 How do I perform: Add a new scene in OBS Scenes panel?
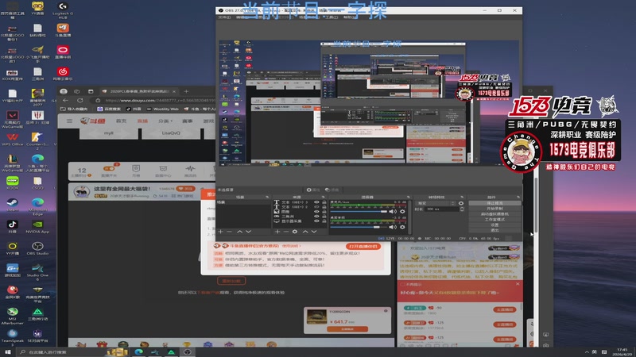tap(221, 232)
